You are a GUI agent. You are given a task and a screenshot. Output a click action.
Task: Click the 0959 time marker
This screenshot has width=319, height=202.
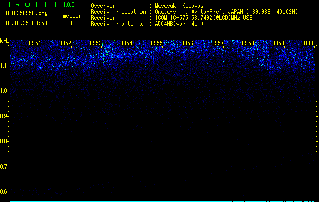278,43
